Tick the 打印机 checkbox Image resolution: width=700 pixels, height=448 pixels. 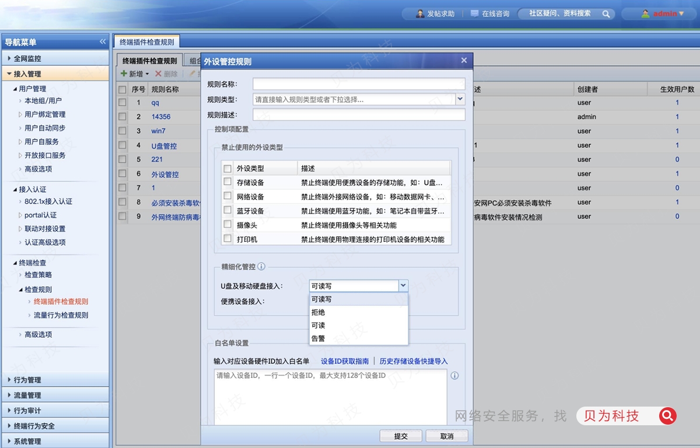228,239
